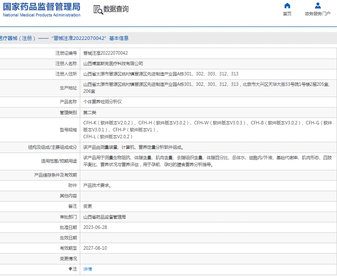
Task: Click the 注册证编号 row label
Action: (x=66, y=53)
